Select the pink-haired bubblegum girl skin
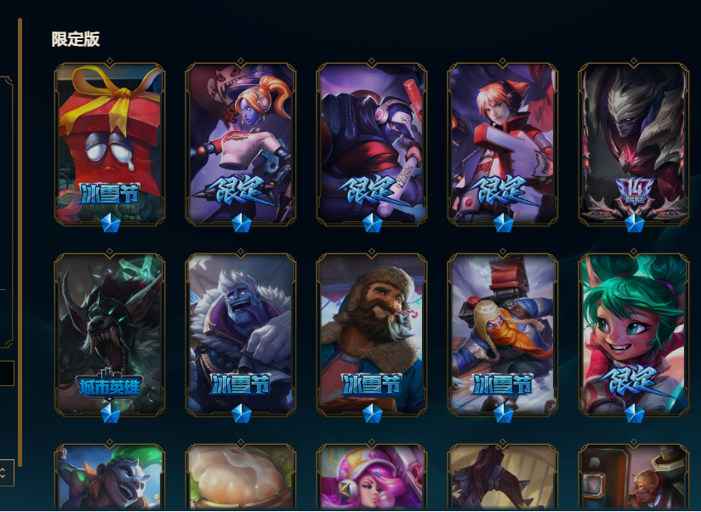The height and width of the screenshot is (512, 701). pyautogui.click(x=372, y=477)
